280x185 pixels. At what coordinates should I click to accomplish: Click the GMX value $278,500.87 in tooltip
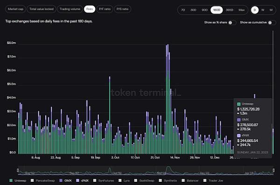(247, 125)
